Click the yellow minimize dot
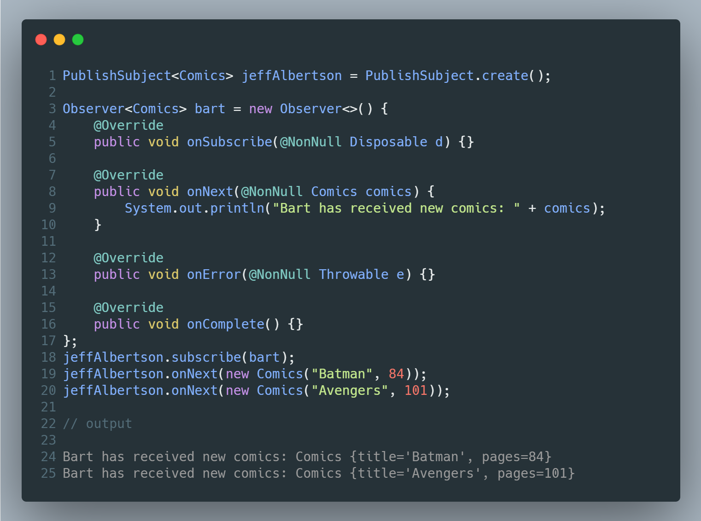The height and width of the screenshot is (521, 701). 59,40
